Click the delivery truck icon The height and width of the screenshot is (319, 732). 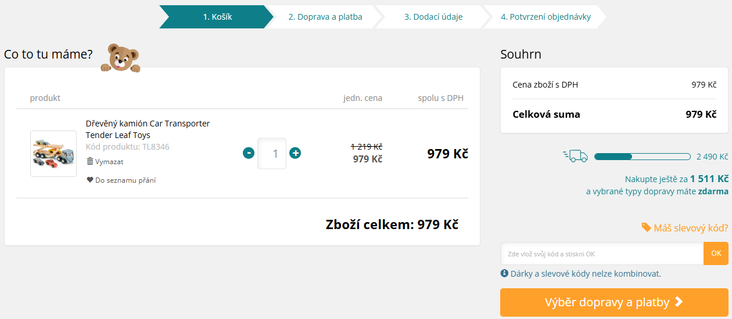[576, 156]
